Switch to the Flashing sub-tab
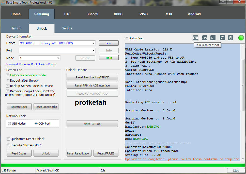The width and height of the screenshot is (246, 174). click(16, 28)
